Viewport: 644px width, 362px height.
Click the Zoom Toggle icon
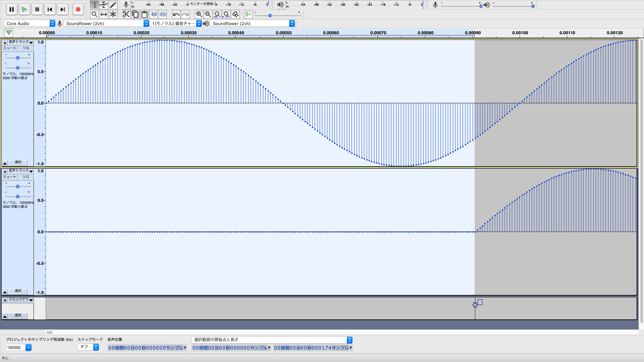click(235, 14)
